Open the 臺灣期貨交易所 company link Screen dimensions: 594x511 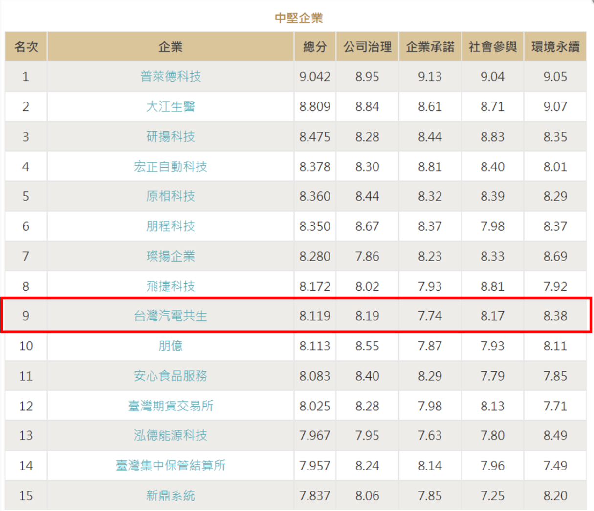click(x=170, y=406)
